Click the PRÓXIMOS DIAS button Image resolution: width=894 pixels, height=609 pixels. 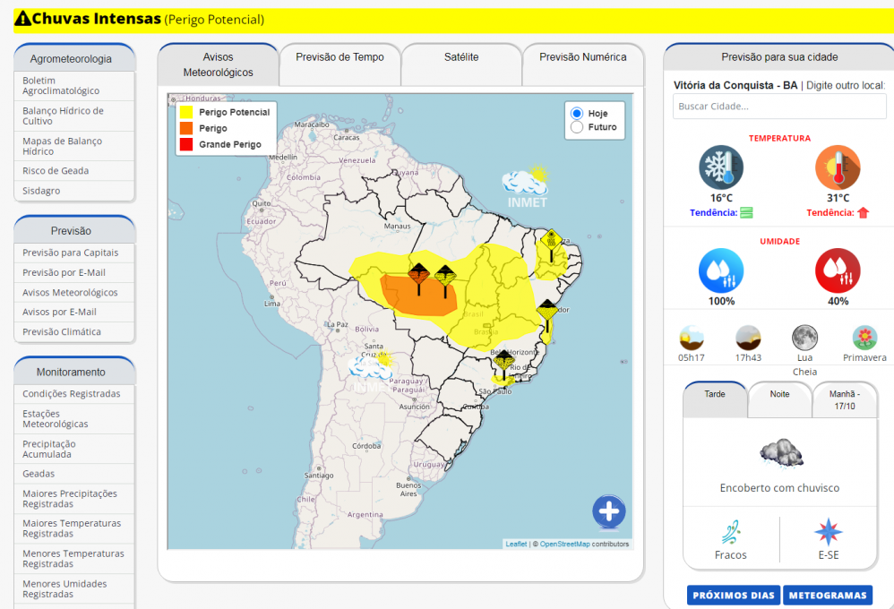pyautogui.click(x=734, y=596)
